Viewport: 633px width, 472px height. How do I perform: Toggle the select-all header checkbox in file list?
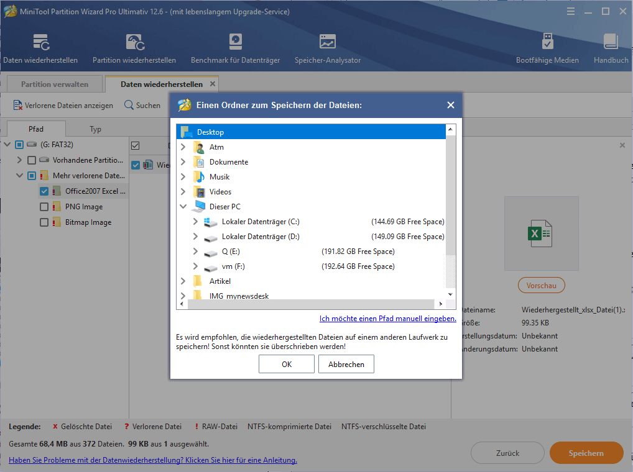pyautogui.click(x=136, y=145)
